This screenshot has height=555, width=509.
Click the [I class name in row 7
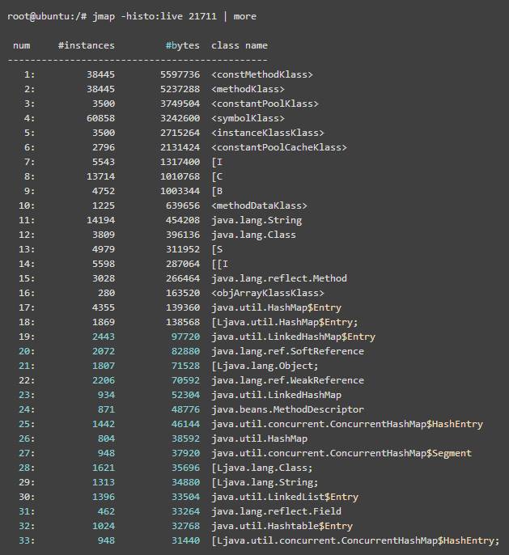pyautogui.click(x=217, y=162)
